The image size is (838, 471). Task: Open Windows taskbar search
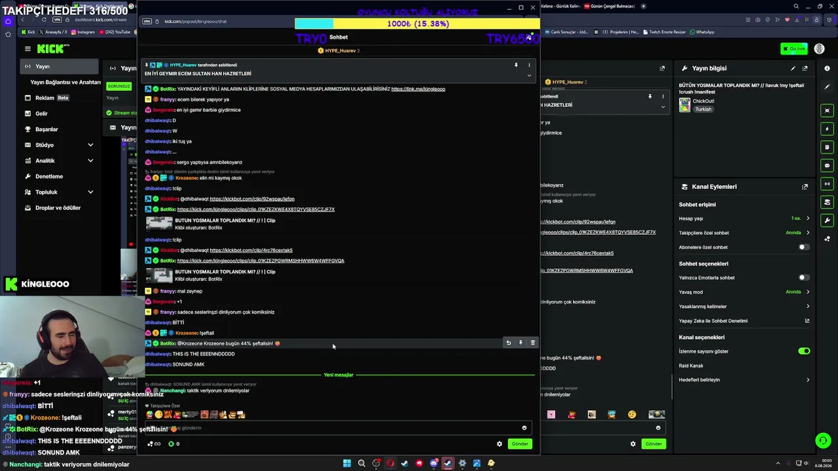361,463
